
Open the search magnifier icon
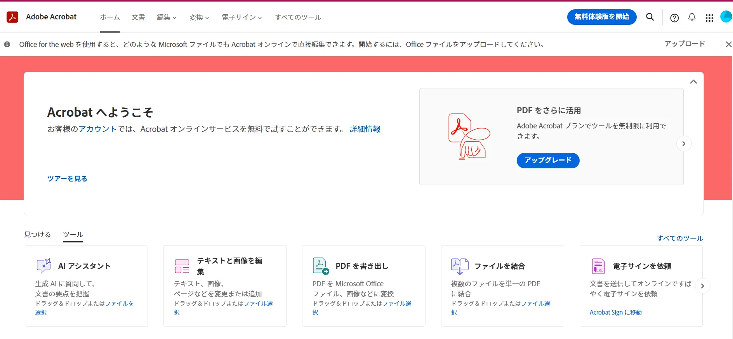pyautogui.click(x=650, y=17)
